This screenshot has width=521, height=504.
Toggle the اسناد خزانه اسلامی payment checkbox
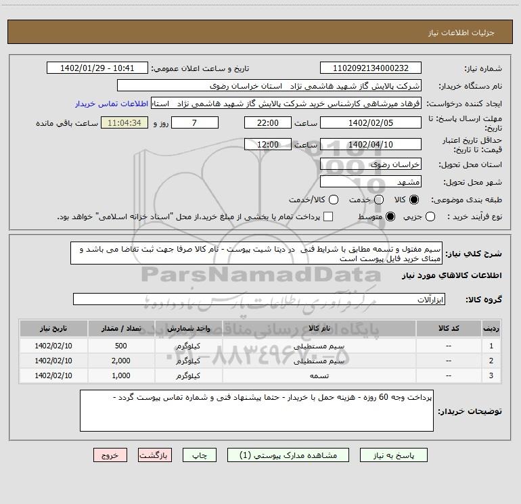pos(328,216)
